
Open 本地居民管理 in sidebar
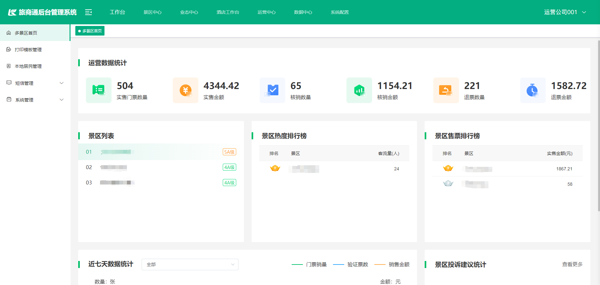click(35, 66)
